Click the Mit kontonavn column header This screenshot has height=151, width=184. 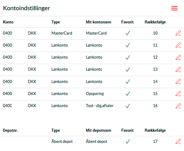(99, 22)
